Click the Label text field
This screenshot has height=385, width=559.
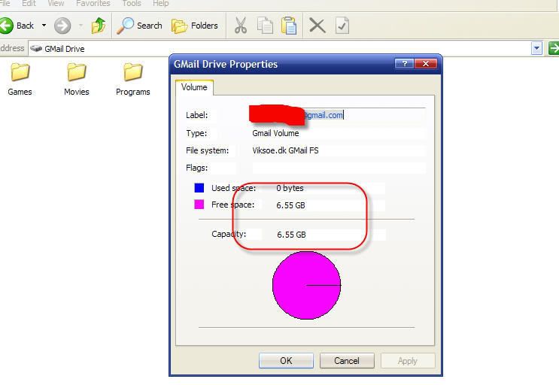[x=339, y=115]
